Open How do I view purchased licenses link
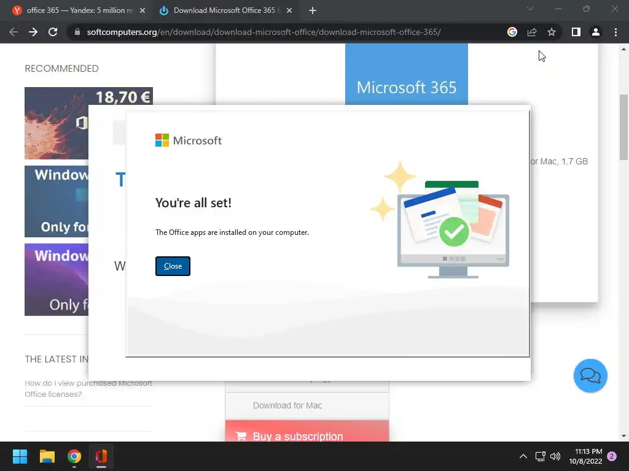The image size is (629, 471). click(x=88, y=388)
